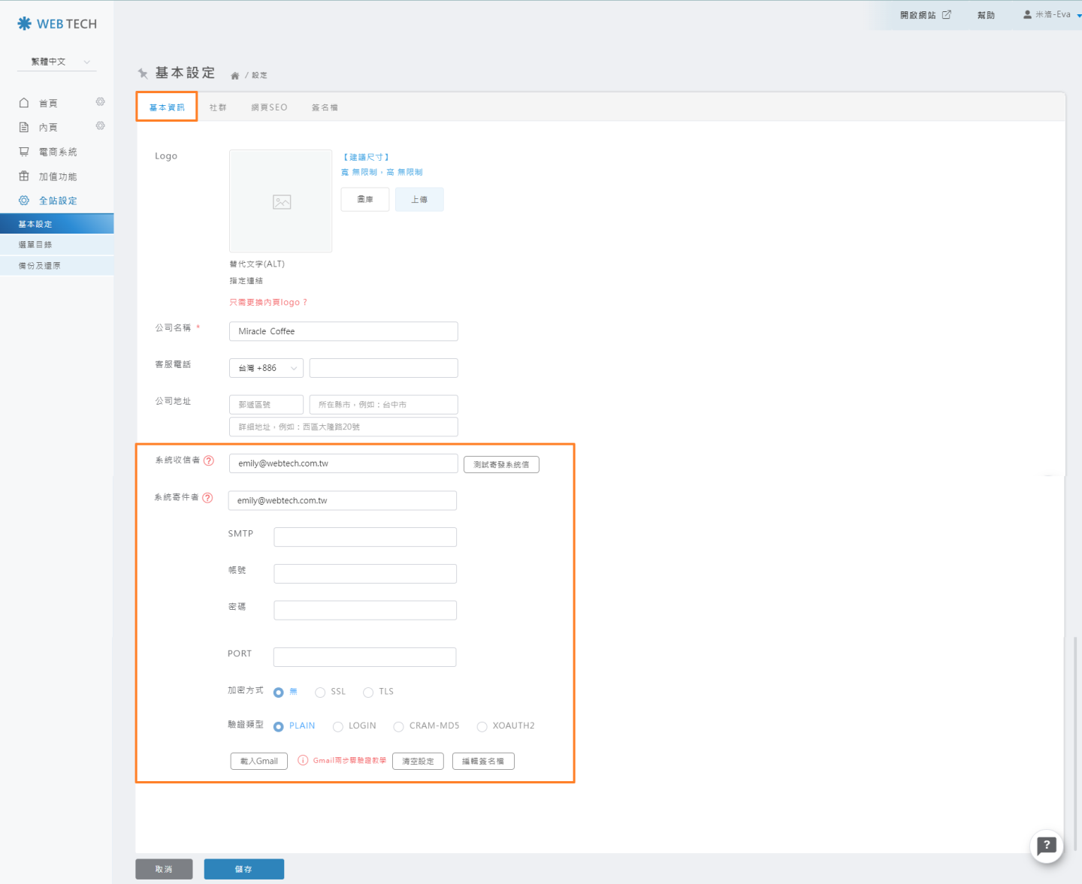1082x884 pixels.
Task: Switch to the 網頁SEO tab
Action: point(269,107)
